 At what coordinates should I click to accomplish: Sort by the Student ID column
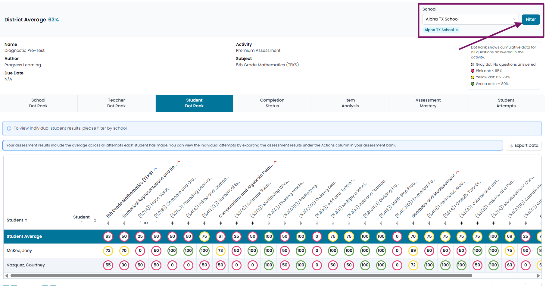[95, 220]
